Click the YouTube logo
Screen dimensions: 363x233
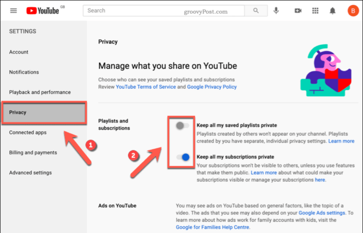click(43, 11)
